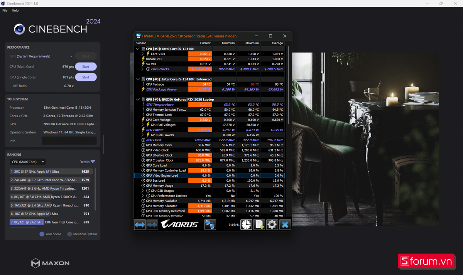Click the clock icon of GPU Memory Clock
The image size is (463, 275).
click(x=143, y=145)
